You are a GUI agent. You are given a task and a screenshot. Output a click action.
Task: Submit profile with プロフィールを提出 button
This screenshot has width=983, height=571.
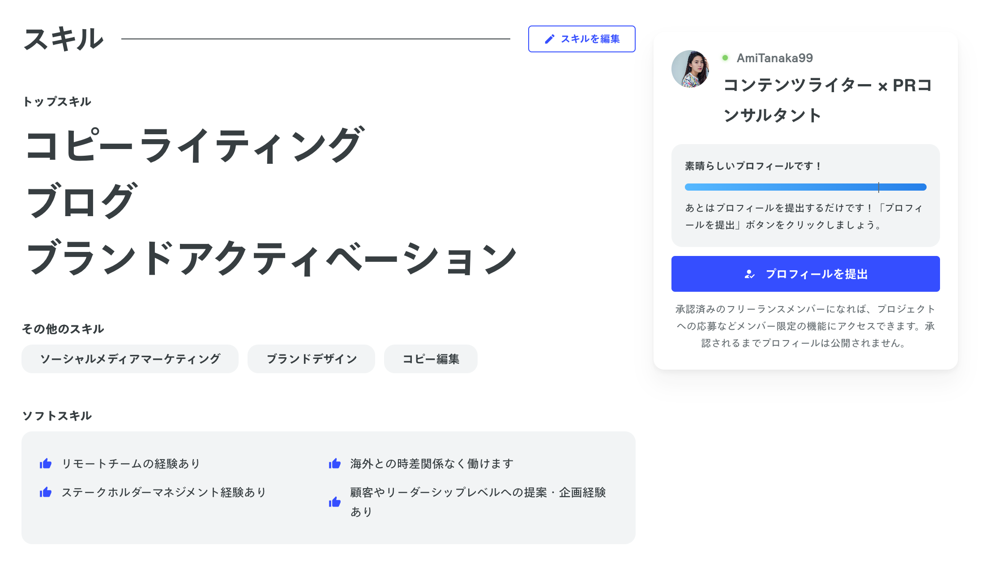(x=805, y=274)
